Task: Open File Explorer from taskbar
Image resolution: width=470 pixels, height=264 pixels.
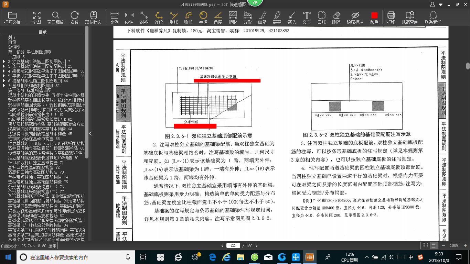Action: pos(240,257)
